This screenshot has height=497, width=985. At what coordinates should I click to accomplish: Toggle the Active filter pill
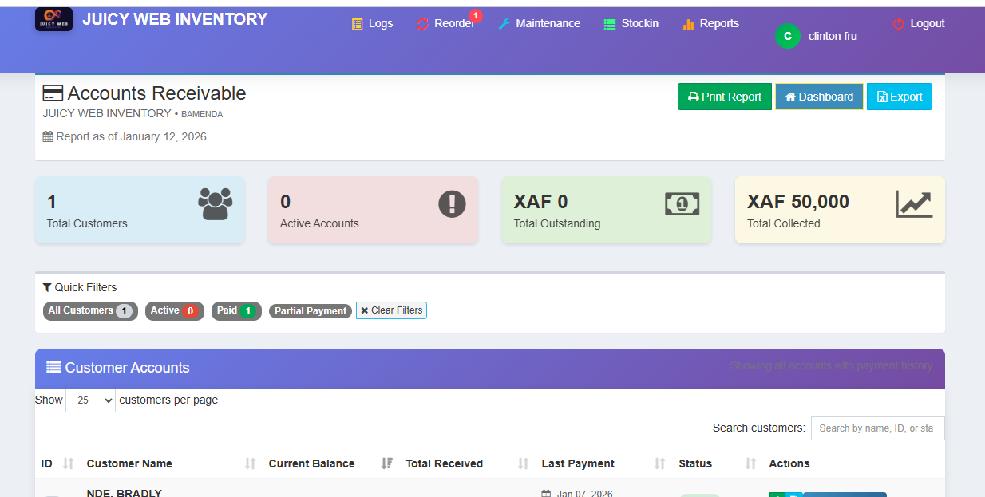pos(174,311)
